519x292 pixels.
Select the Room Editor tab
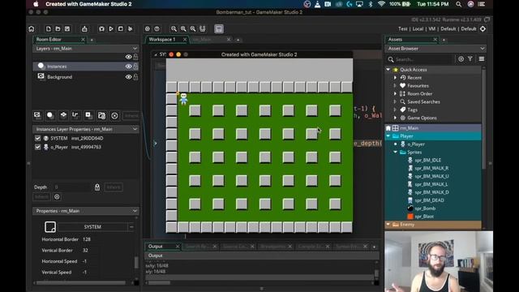point(49,40)
